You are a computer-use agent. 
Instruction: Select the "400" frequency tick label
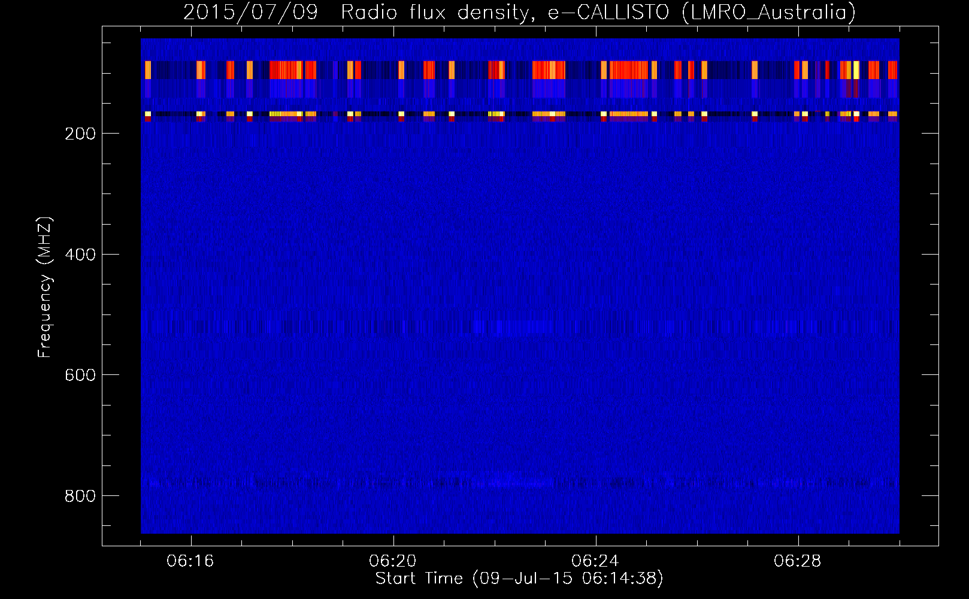(80, 255)
